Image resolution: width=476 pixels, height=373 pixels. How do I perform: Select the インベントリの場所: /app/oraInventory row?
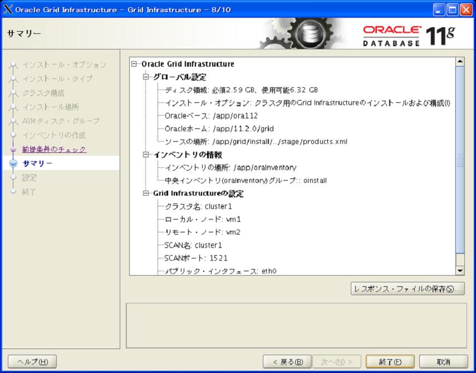click(x=230, y=167)
